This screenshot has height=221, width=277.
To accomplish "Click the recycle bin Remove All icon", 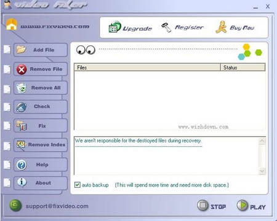I will click(x=21, y=88).
